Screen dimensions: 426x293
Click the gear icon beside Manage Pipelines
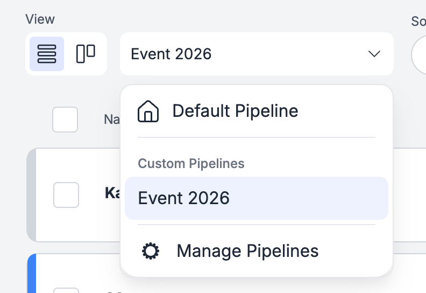click(x=151, y=251)
